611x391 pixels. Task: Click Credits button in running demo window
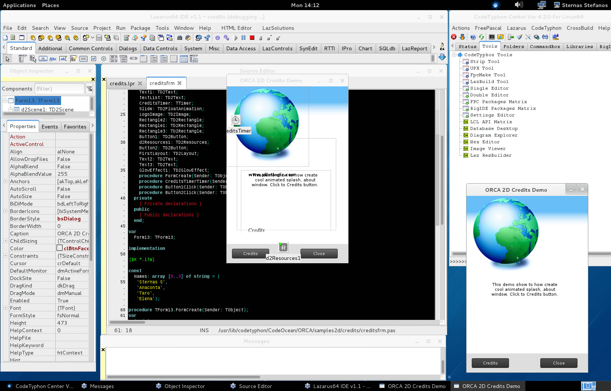(x=490, y=363)
